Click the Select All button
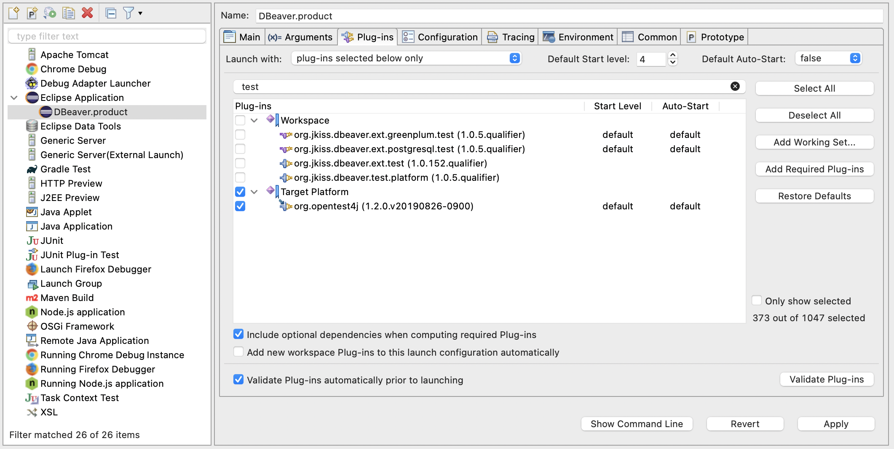Screen dimensions: 894x449 click(x=814, y=88)
